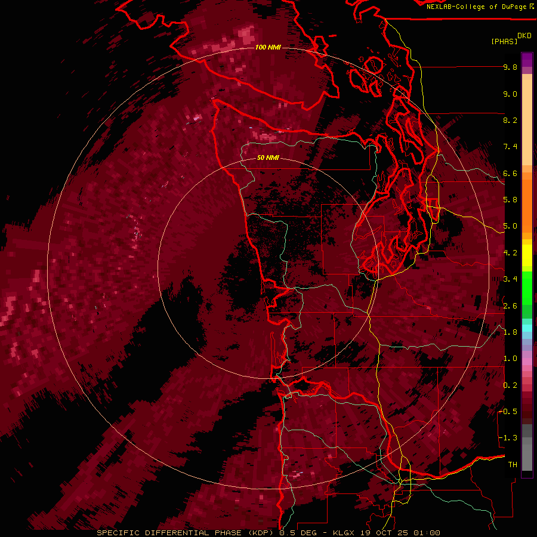Screen dimensions: 537x537
Task: Click the [PHAS] legend label
Action: [x=504, y=42]
